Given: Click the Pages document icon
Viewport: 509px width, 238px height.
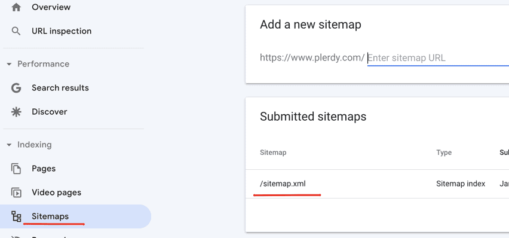Looking at the screenshot, I should coord(16,169).
